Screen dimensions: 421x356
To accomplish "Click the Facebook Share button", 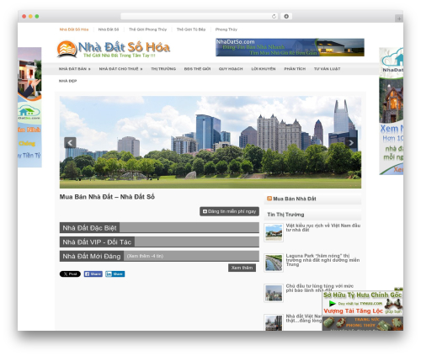I will 93,274.
